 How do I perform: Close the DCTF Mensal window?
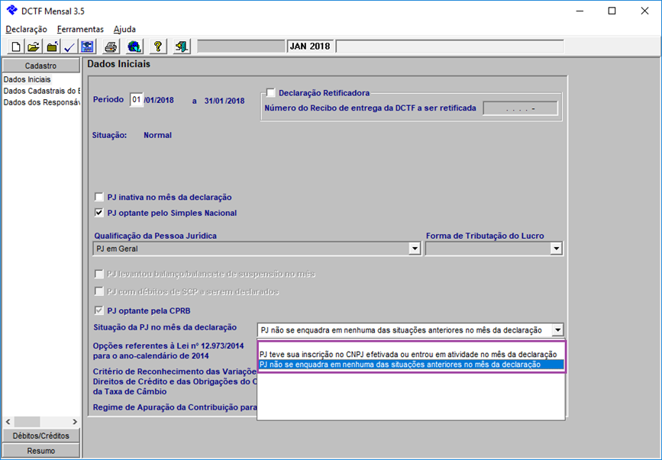click(644, 11)
